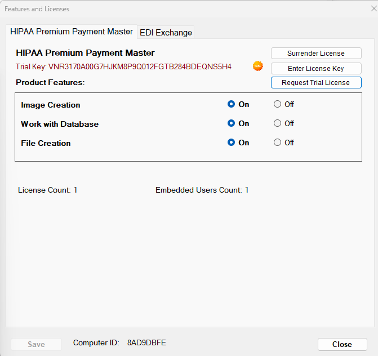Switch to the EDI Exchange tab
This screenshot has height=356, width=378.
[x=166, y=32]
